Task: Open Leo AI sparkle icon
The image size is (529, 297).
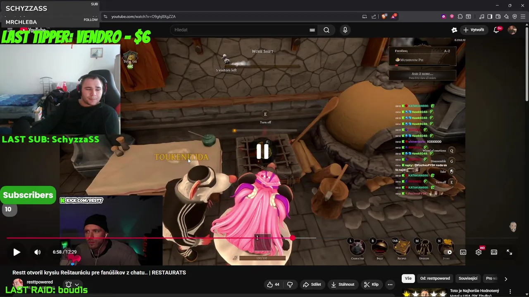Action: click(x=506, y=16)
